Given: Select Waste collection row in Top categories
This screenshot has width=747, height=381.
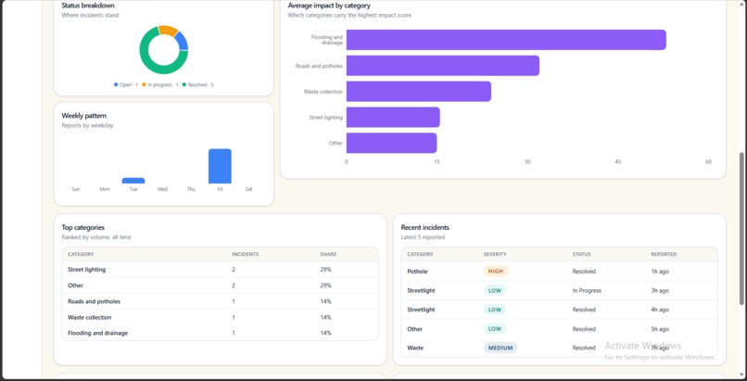Looking at the screenshot, I should point(220,317).
